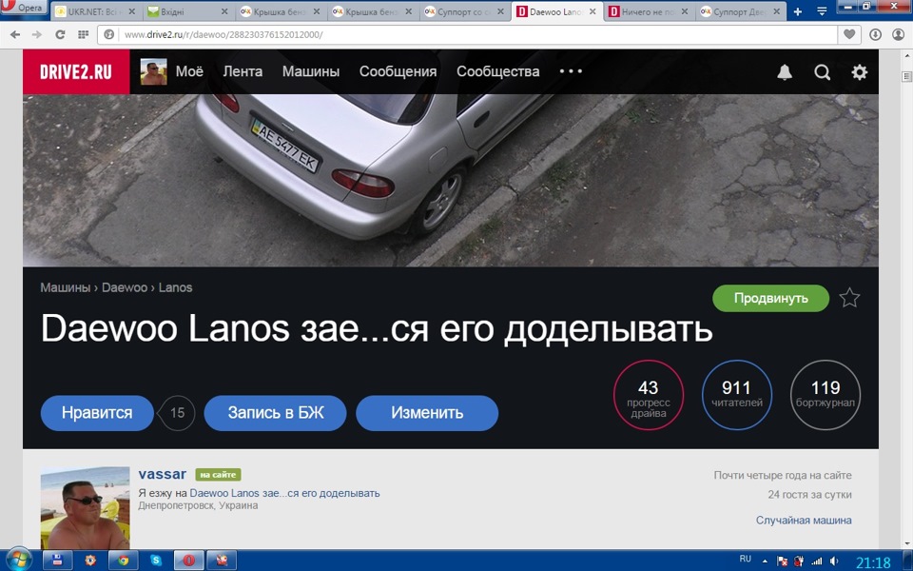Screen dimensions: 913x571
Task: Open Сообщества communities
Action: tap(497, 71)
